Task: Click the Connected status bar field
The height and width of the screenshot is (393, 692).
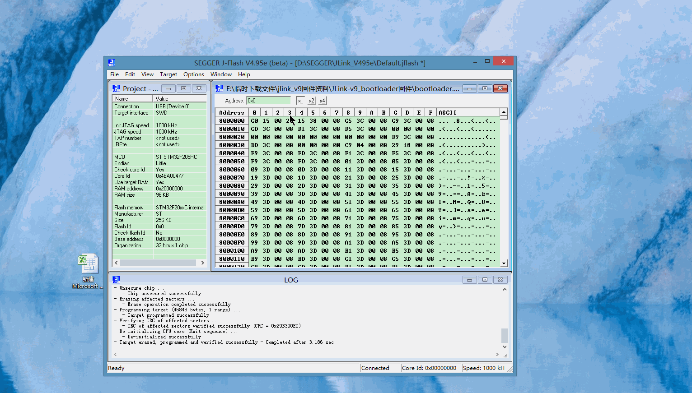Action: pyautogui.click(x=380, y=368)
